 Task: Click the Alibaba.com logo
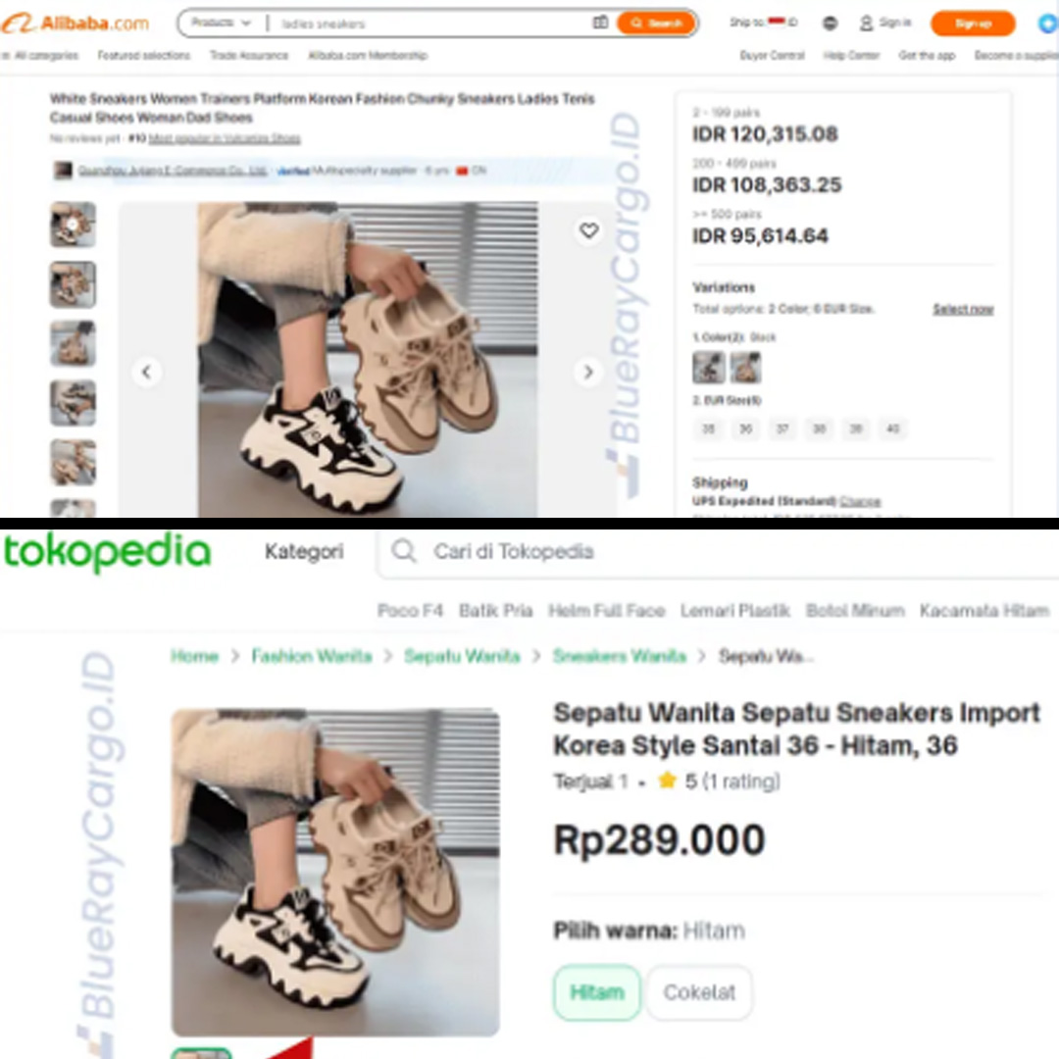(x=75, y=23)
